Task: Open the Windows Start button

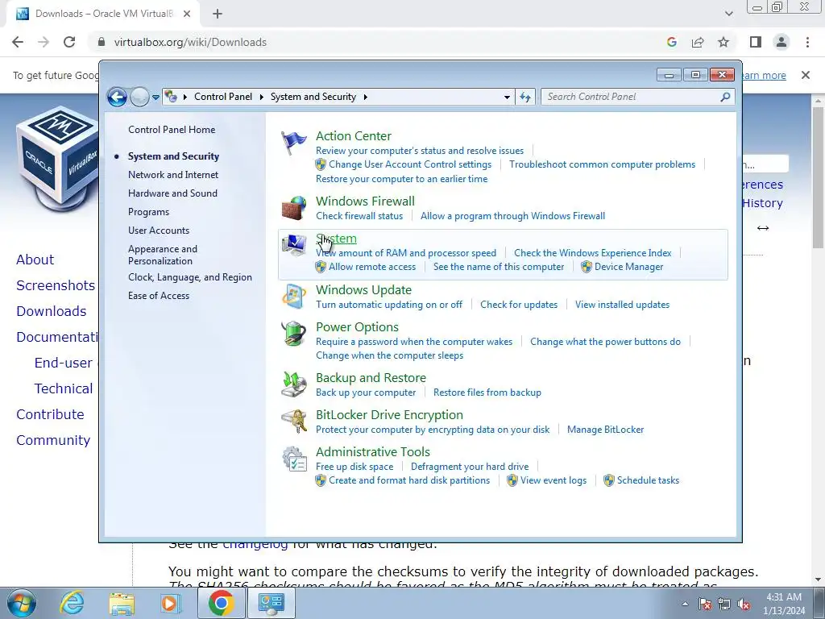Action: (22, 603)
